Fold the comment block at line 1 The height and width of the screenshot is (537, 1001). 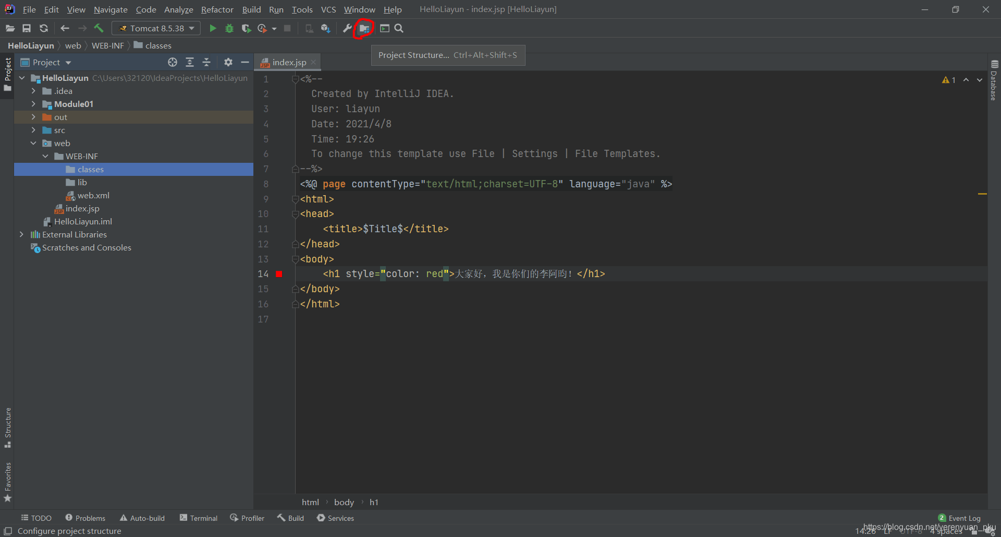point(296,79)
